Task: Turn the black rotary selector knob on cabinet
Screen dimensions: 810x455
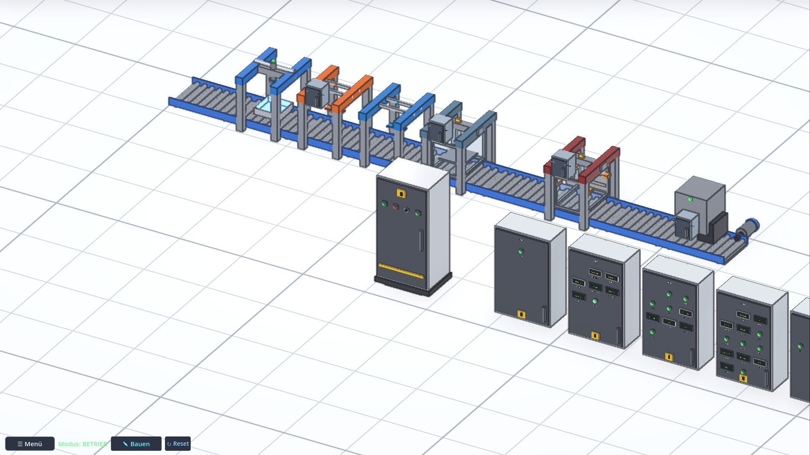Action: point(407,210)
